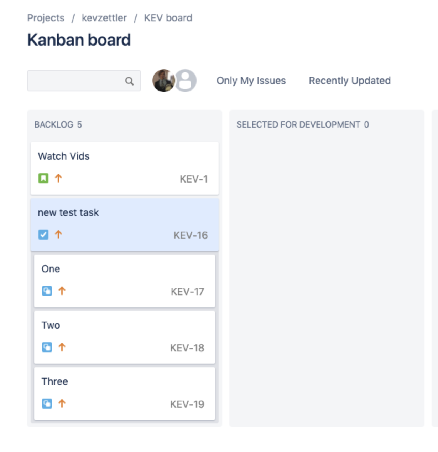Click the priority arrow on Watch Vids card
The height and width of the screenshot is (452, 438).
(59, 178)
